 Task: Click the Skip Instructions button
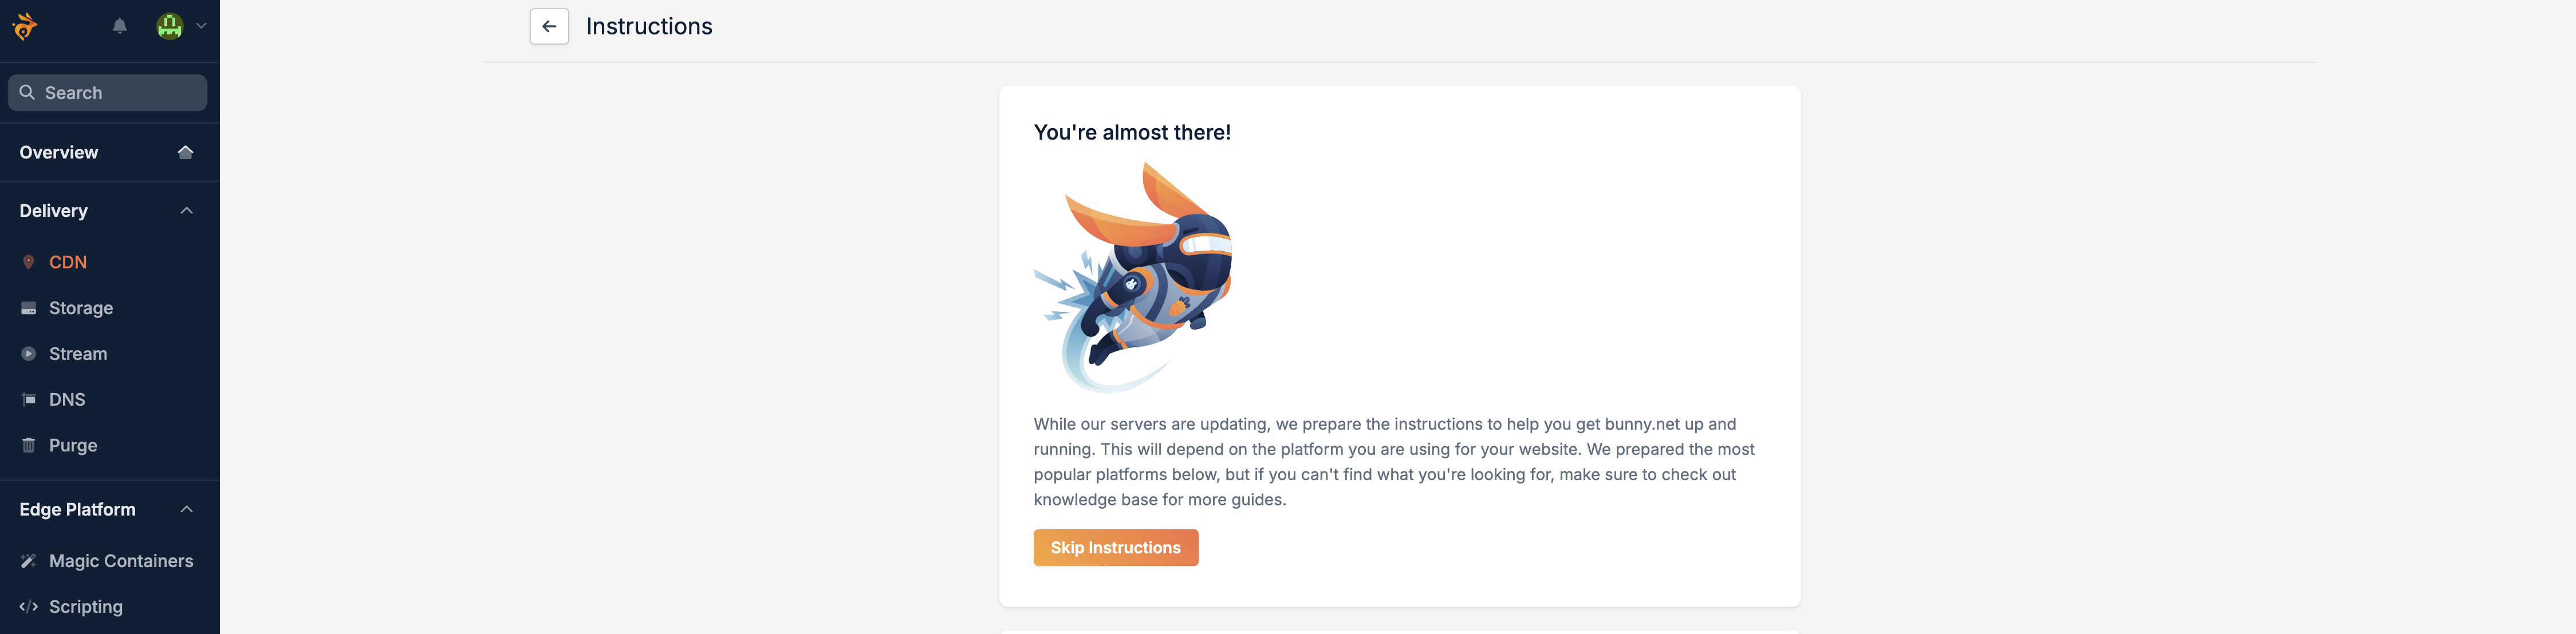(x=1116, y=548)
